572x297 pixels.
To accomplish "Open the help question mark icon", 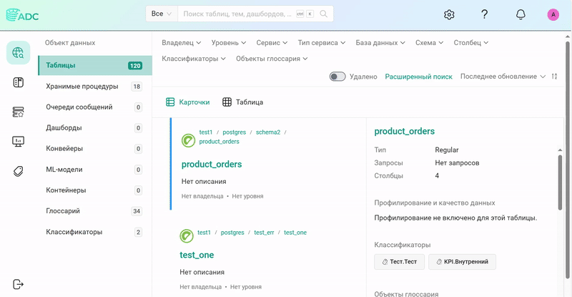I will click(485, 14).
